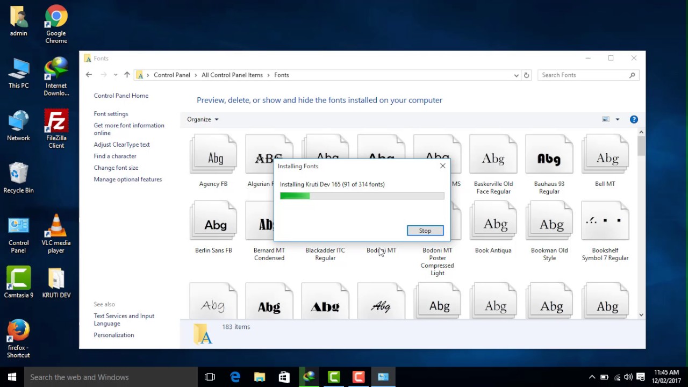Select the Bernard MT Condensed font
The height and width of the screenshot is (387, 688).
[x=269, y=254]
